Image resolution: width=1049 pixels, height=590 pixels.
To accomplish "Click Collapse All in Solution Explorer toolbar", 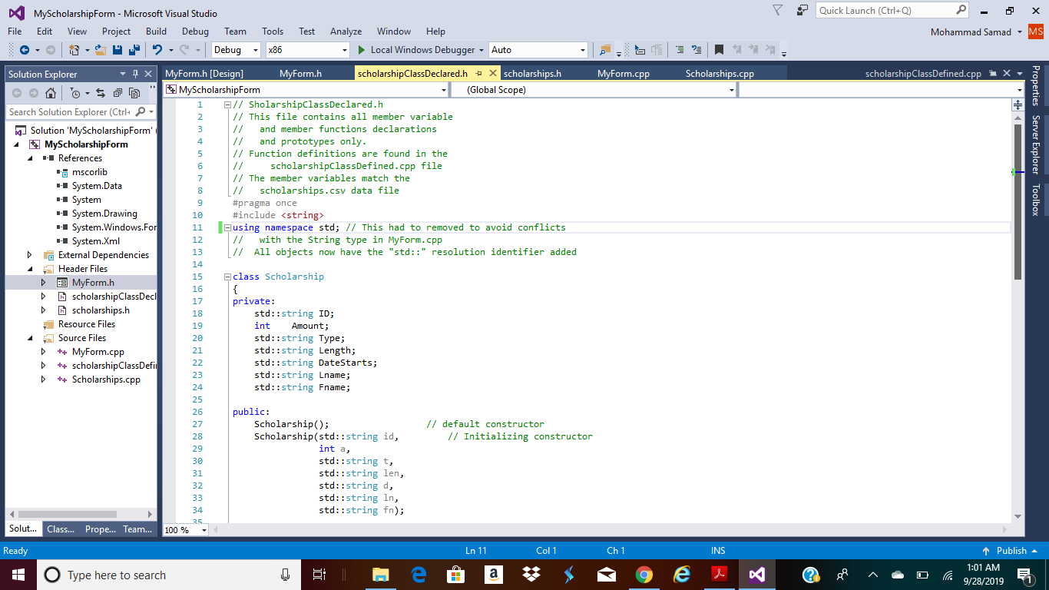I will tap(117, 93).
